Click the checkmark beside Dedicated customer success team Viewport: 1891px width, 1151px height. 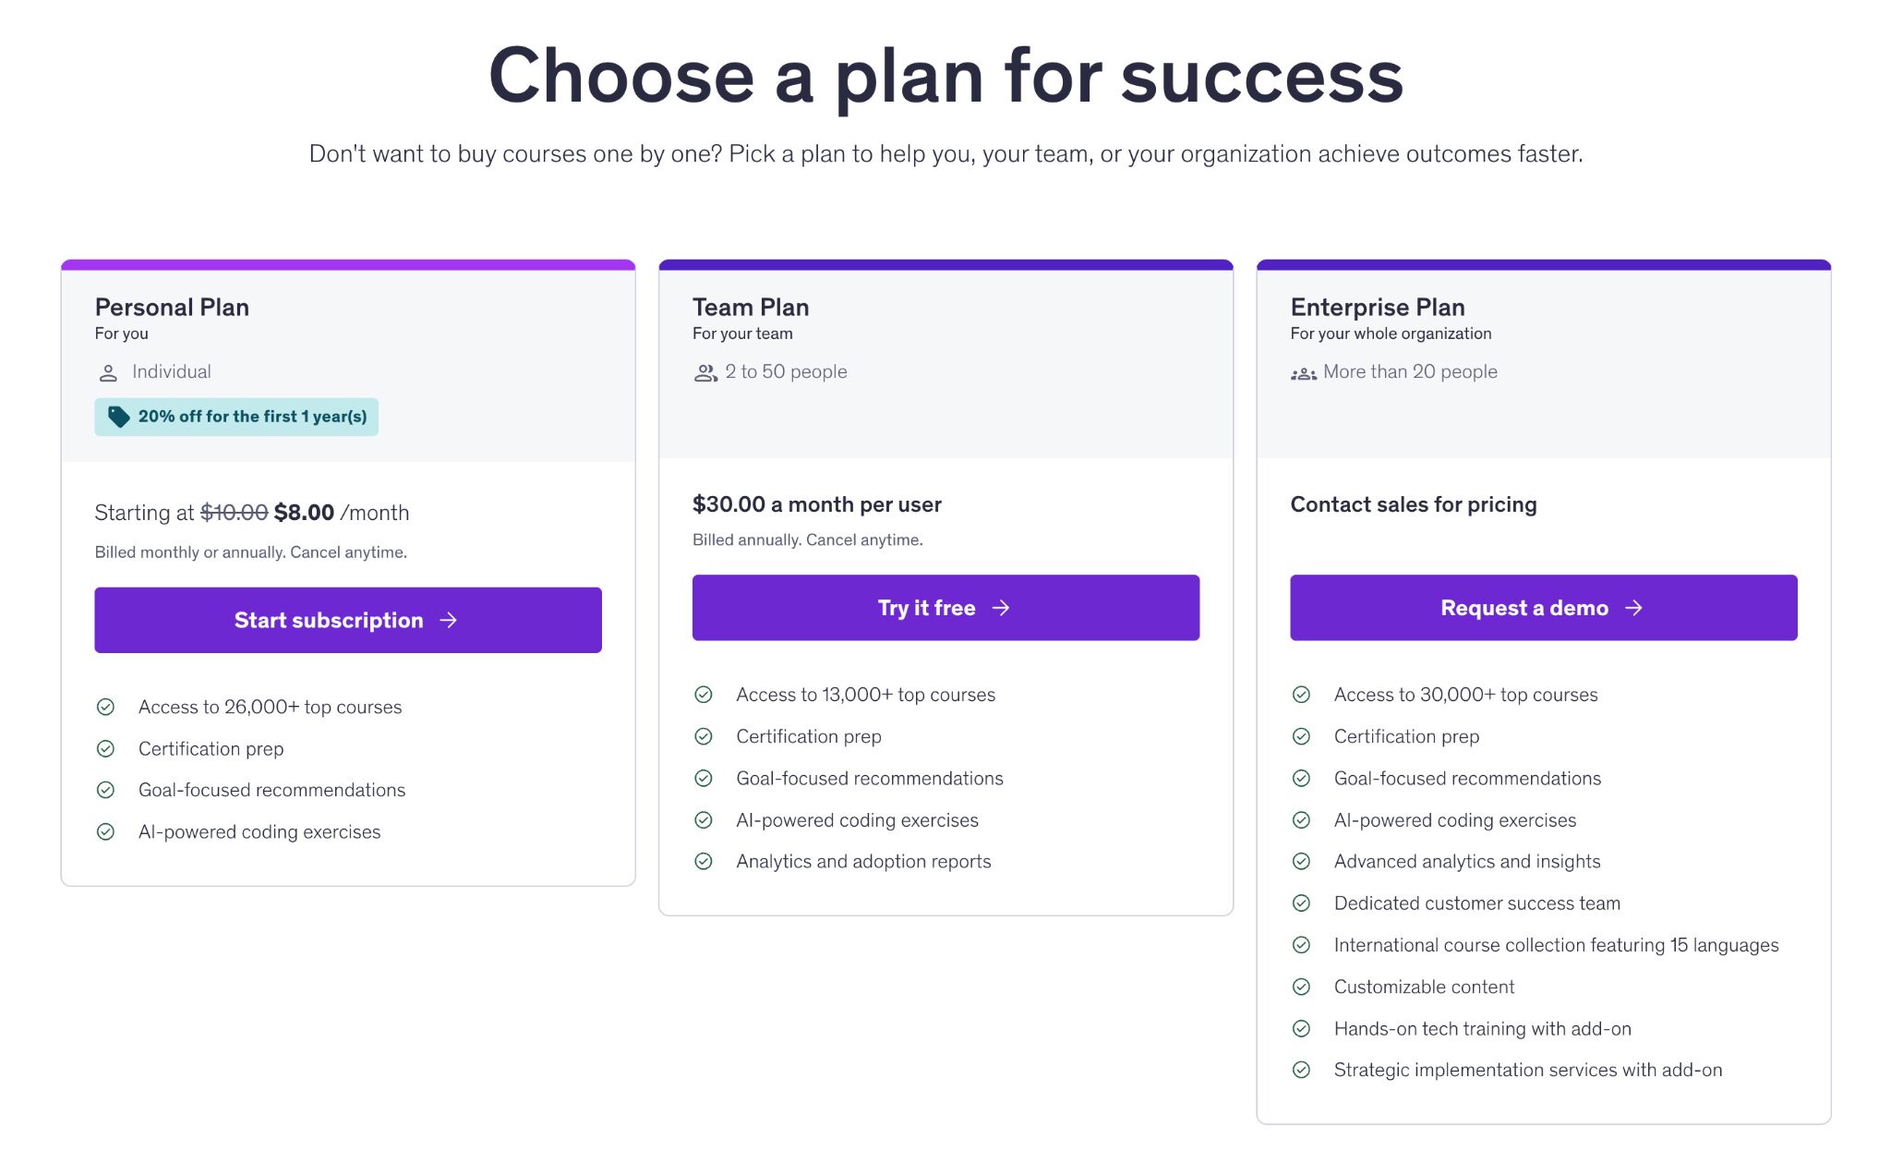(x=1303, y=903)
